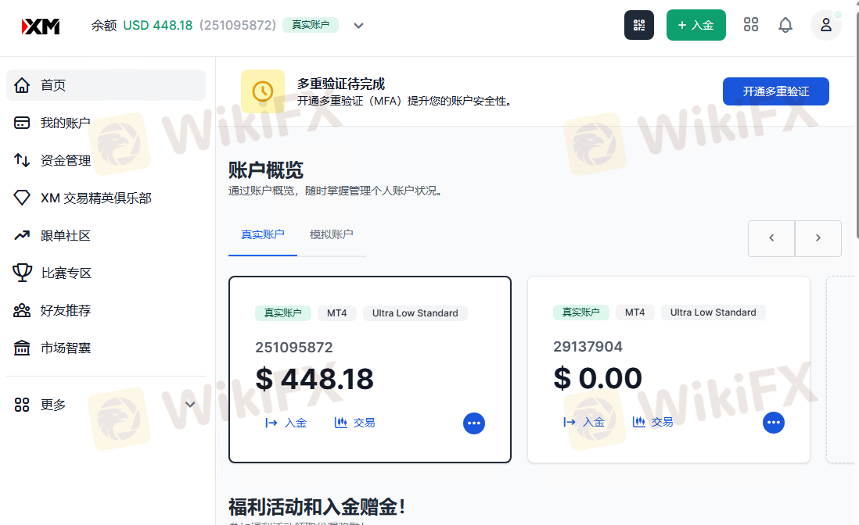Switch to the 模拟账户 tab
Screen dimensions: 859x525
tap(332, 235)
